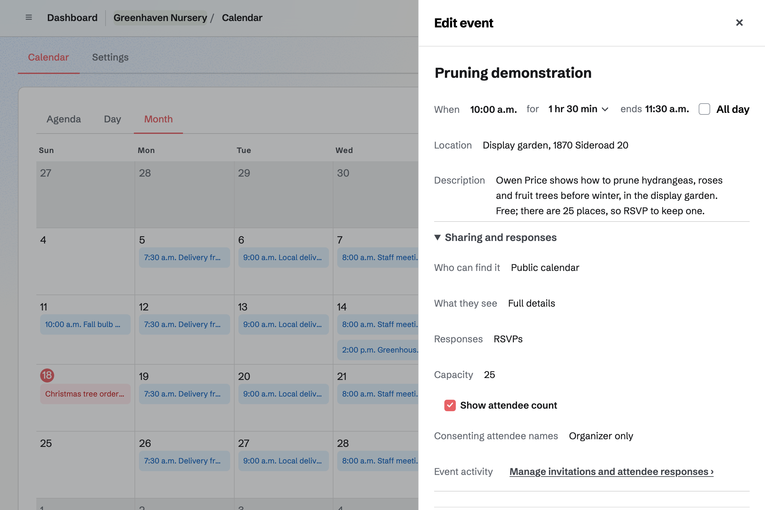Change What they see: Full details

[x=531, y=303]
